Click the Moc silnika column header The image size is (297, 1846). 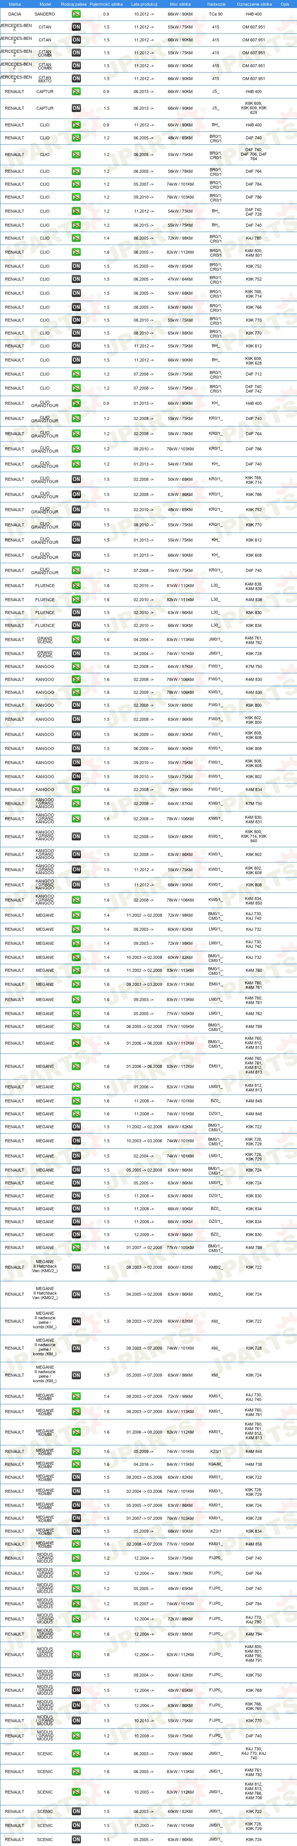tap(180, 3)
